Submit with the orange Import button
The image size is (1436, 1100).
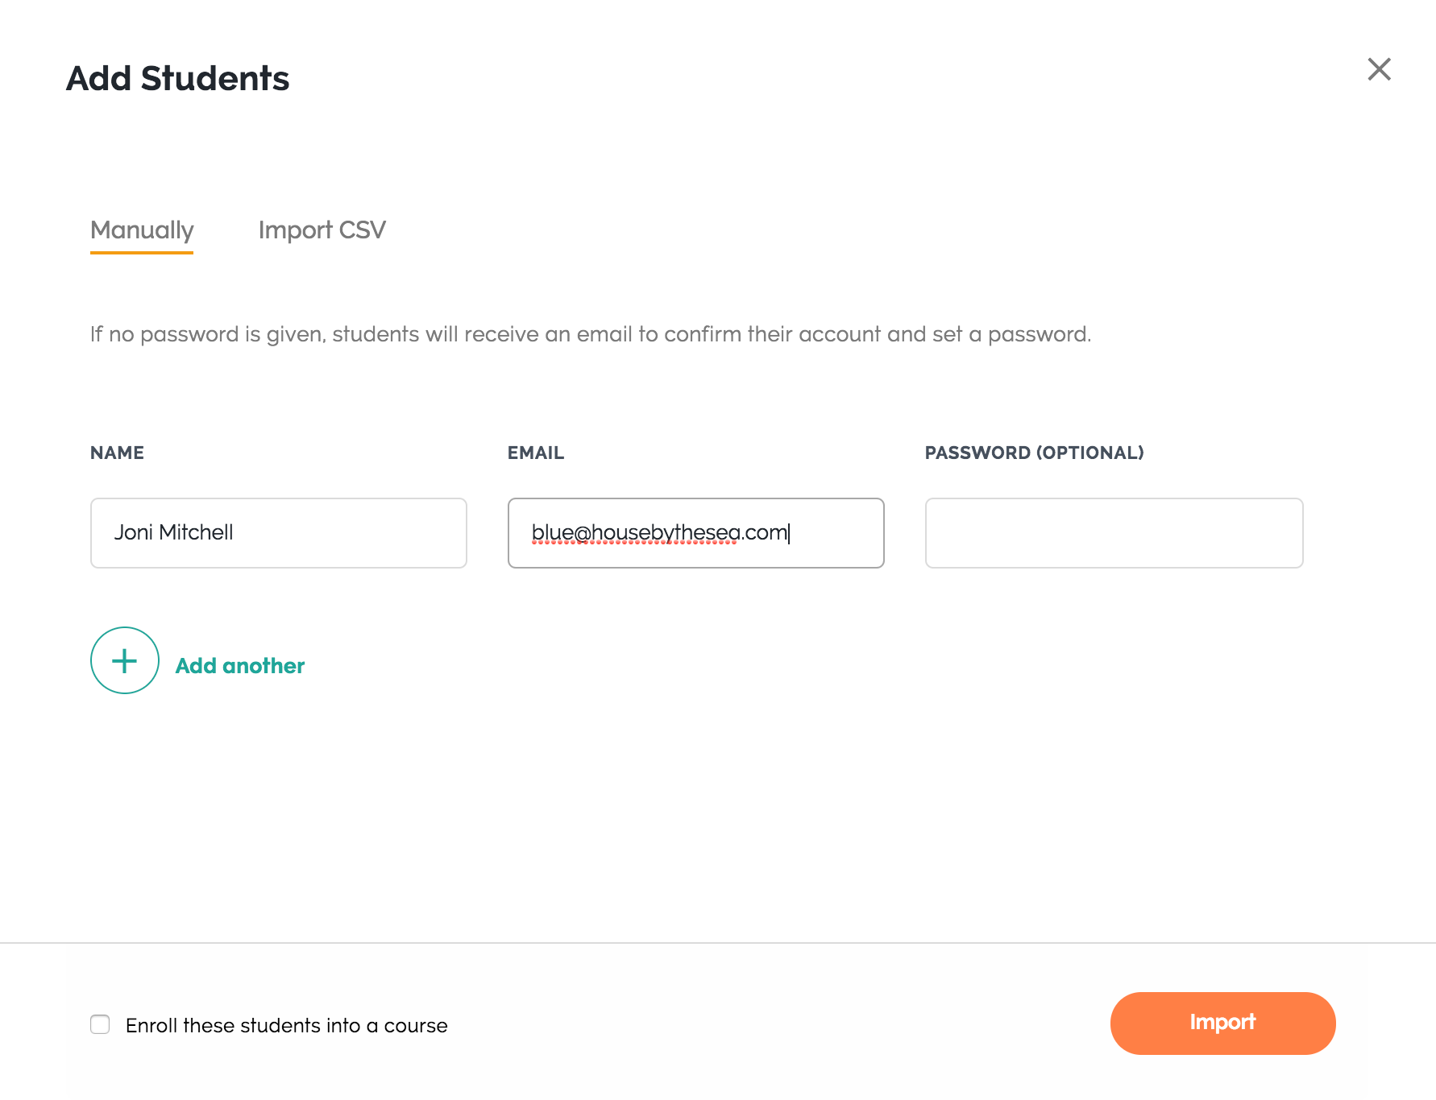pyautogui.click(x=1222, y=1023)
